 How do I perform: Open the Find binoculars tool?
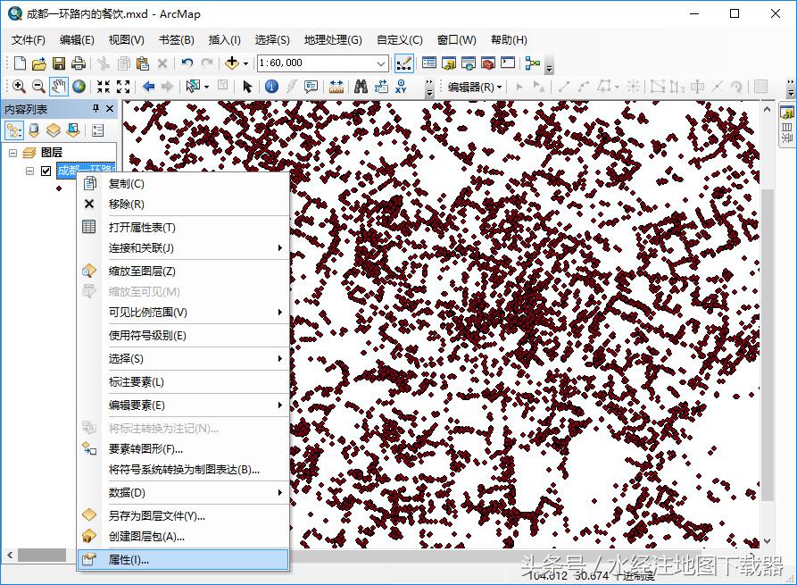point(361,87)
